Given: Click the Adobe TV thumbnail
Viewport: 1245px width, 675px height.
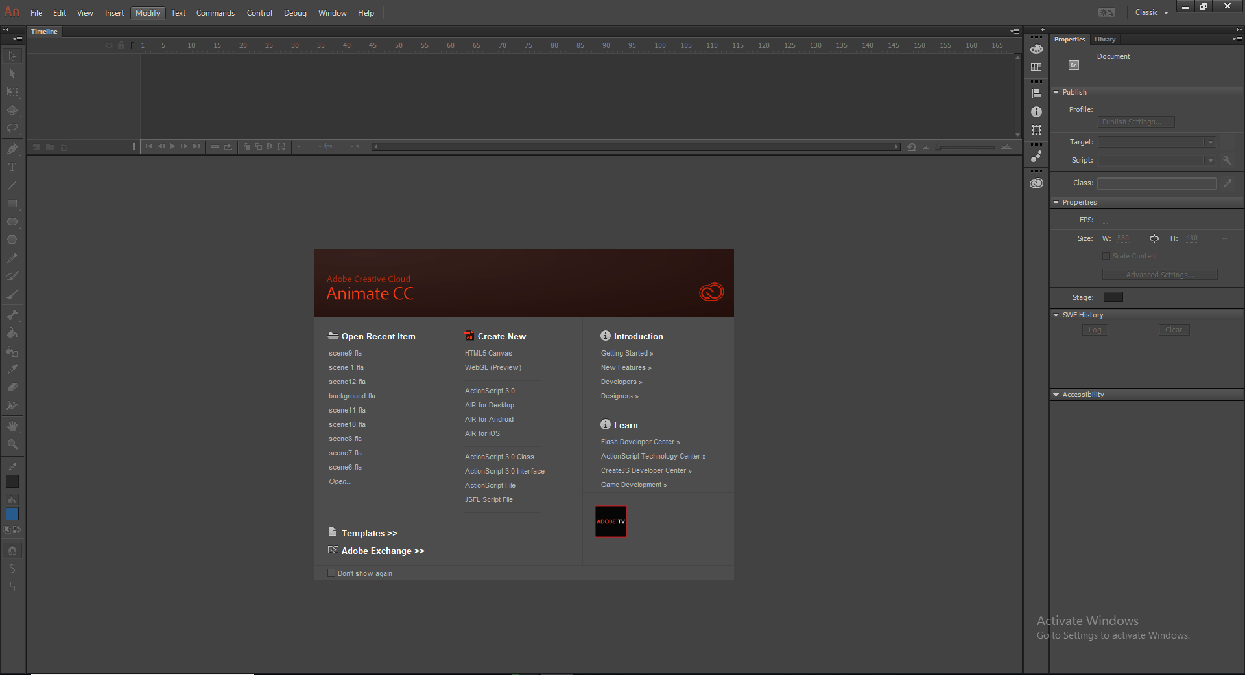Looking at the screenshot, I should pos(611,521).
